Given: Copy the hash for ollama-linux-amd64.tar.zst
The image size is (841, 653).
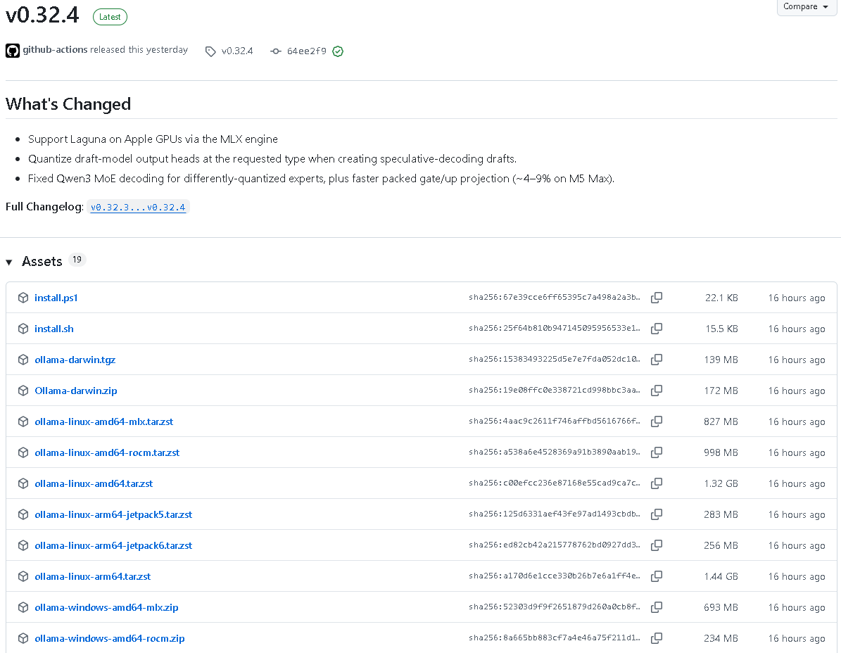Looking at the screenshot, I should pyautogui.click(x=657, y=483).
